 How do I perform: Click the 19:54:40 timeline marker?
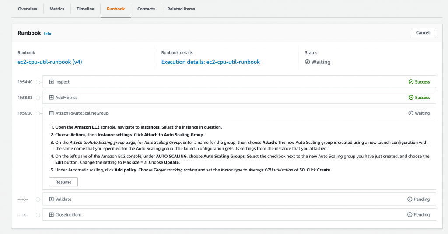38,82
